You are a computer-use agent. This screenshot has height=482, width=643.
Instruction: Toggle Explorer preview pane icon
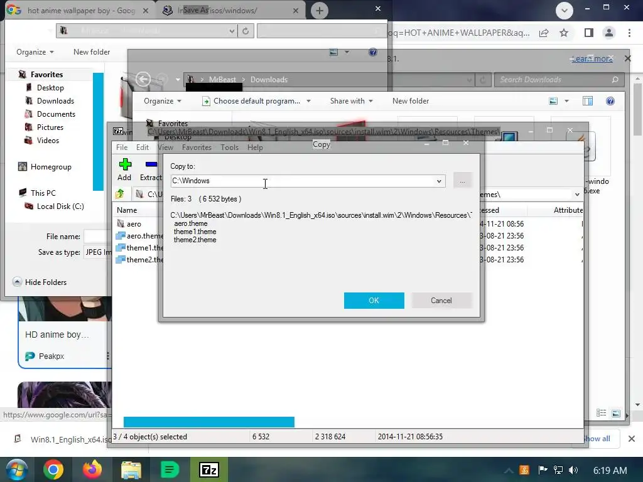[588, 101]
